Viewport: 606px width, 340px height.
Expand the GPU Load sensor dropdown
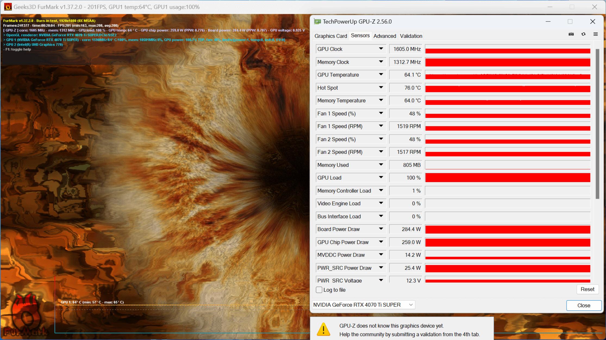[381, 178]
